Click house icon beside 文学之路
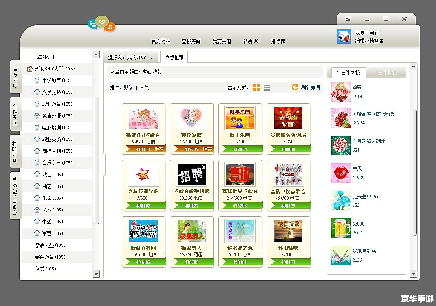 coord(37,92)
